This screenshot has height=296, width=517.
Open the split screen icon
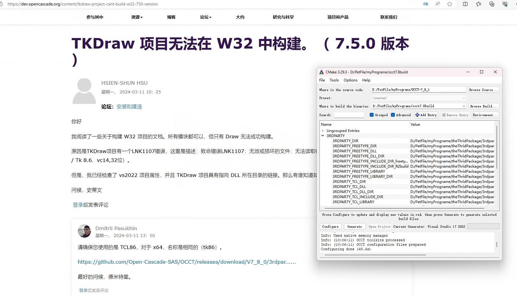point(465,4)
